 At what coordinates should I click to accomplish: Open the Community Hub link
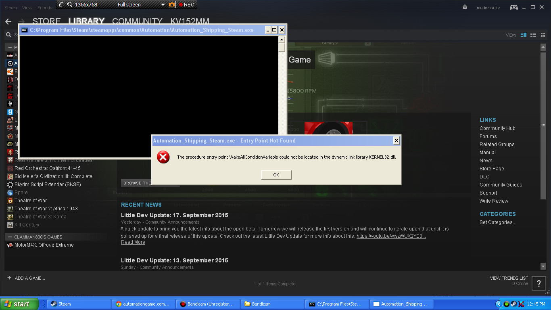pyautogui.click(x=497, y=128)
